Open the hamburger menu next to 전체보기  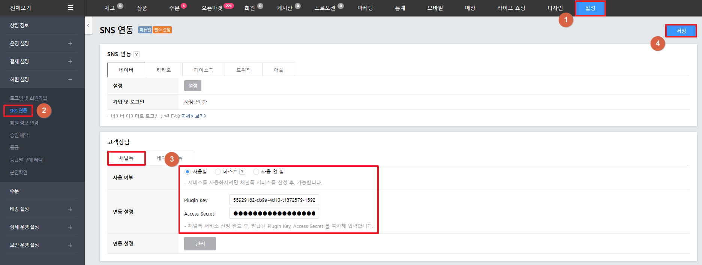click(70, 7)
